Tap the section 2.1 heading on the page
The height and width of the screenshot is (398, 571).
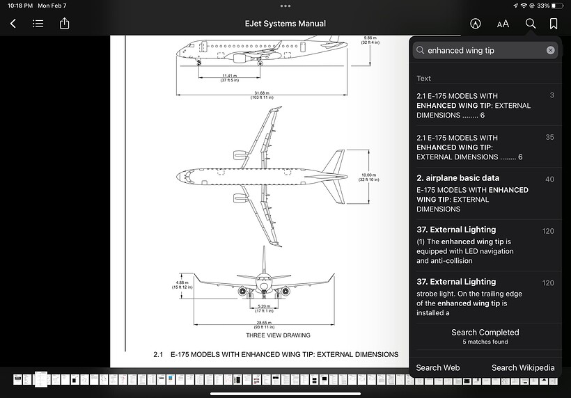pos(276,354)
